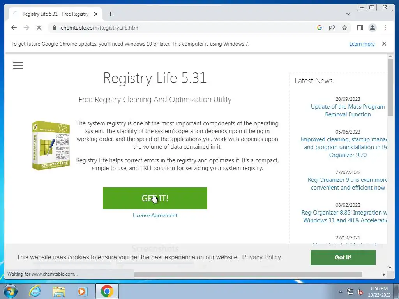The image size is (399, 299).
Task: Open Windows Explorer from taskbar
Action: tap(59, 291)
